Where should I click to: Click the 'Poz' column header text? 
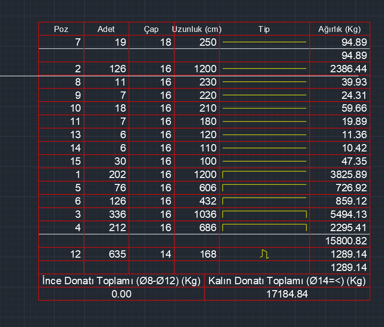pos(61,30)
